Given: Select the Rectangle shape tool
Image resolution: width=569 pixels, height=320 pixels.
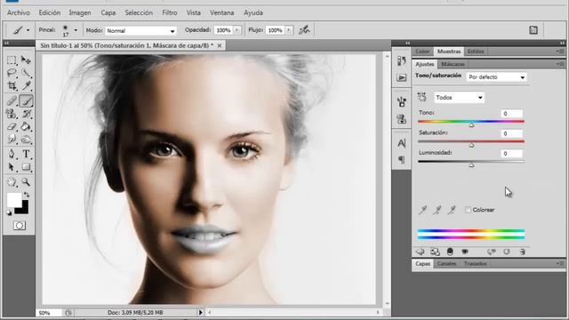Looking at the screenshot, I should point(26,167).
